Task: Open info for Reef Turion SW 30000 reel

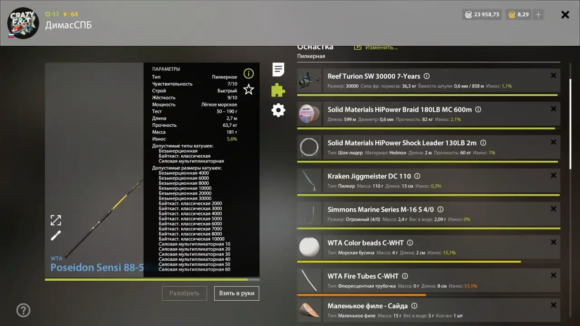Action: click(426, 76)
